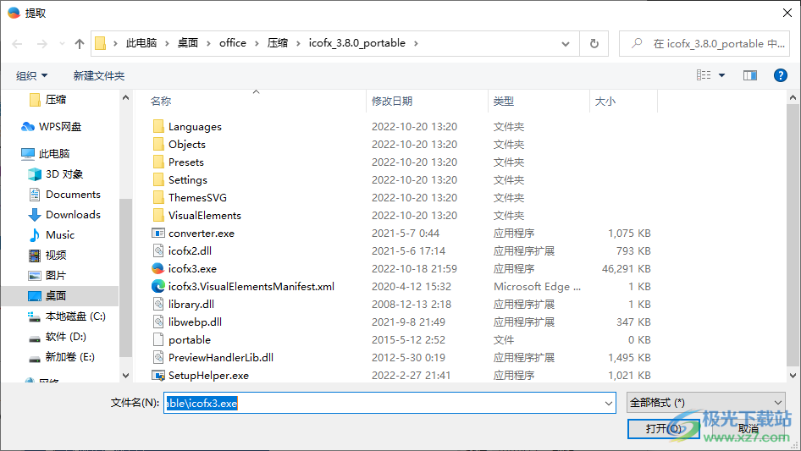Select icofx2.dll file icon
Image resolution: width=801 pixels, height=451 pixels.
[x=158, y=250]
